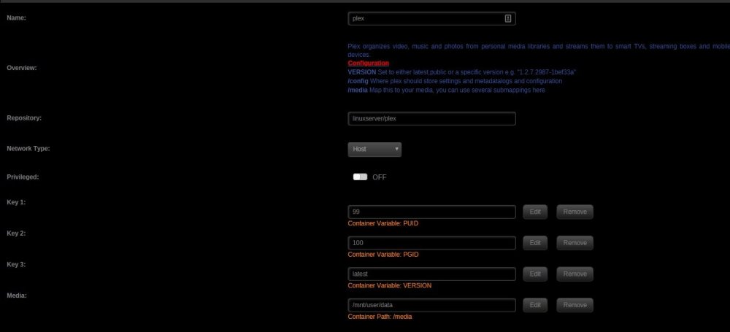The image size is (730, 332).
Task: Click the Repository: label
Action: coord(24,118)
